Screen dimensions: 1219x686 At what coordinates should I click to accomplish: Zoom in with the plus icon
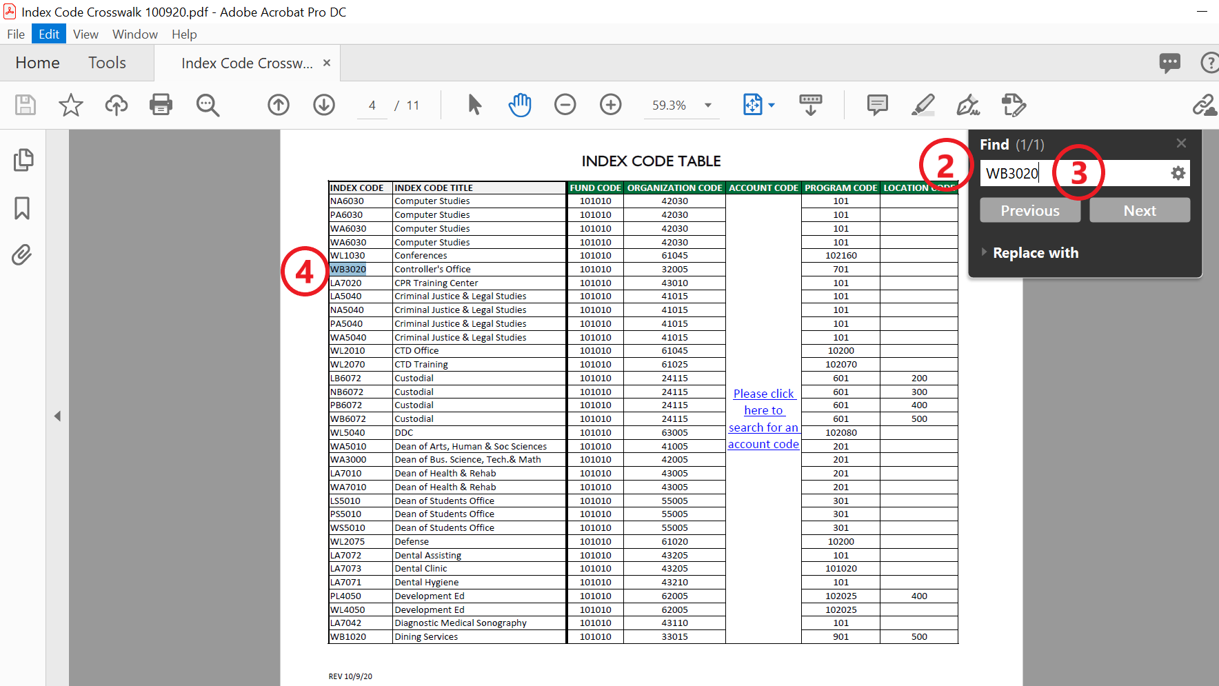611,105
